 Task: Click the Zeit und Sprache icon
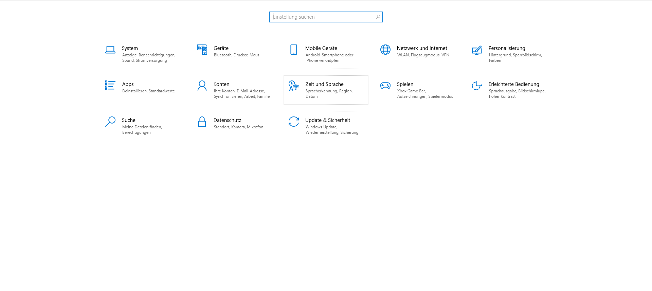(294, 86)
